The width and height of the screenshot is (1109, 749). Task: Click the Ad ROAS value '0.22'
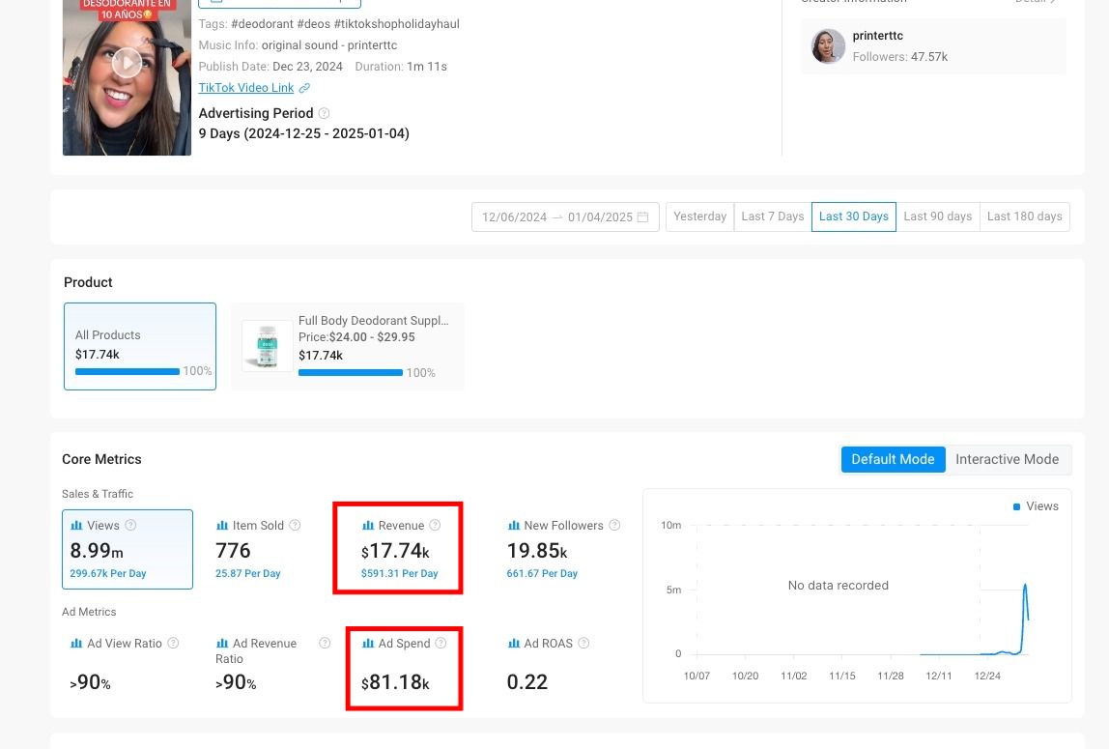(x=527, y=681)
